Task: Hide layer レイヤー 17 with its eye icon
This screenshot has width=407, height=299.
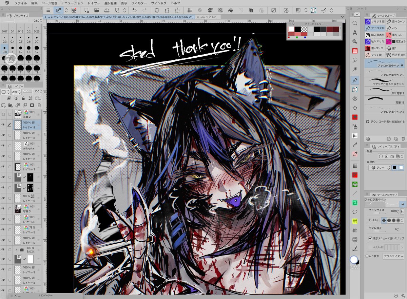Action: (3, 156)
